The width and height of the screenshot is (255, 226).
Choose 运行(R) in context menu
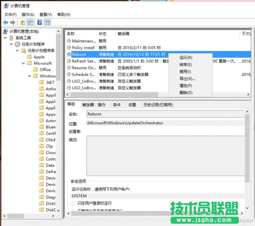185,58
